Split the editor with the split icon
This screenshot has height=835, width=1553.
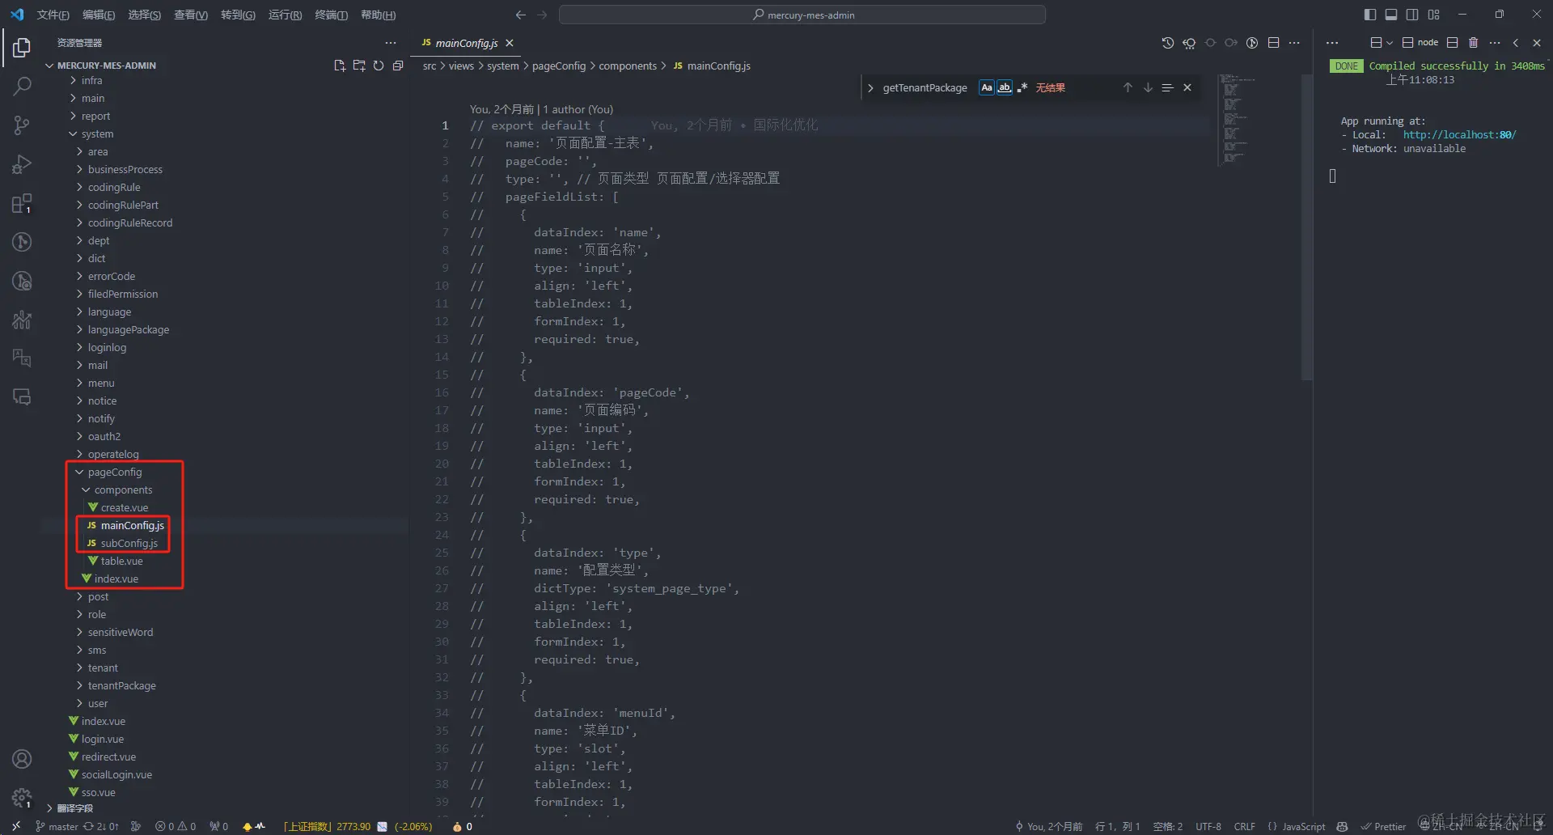[1273, 43]
